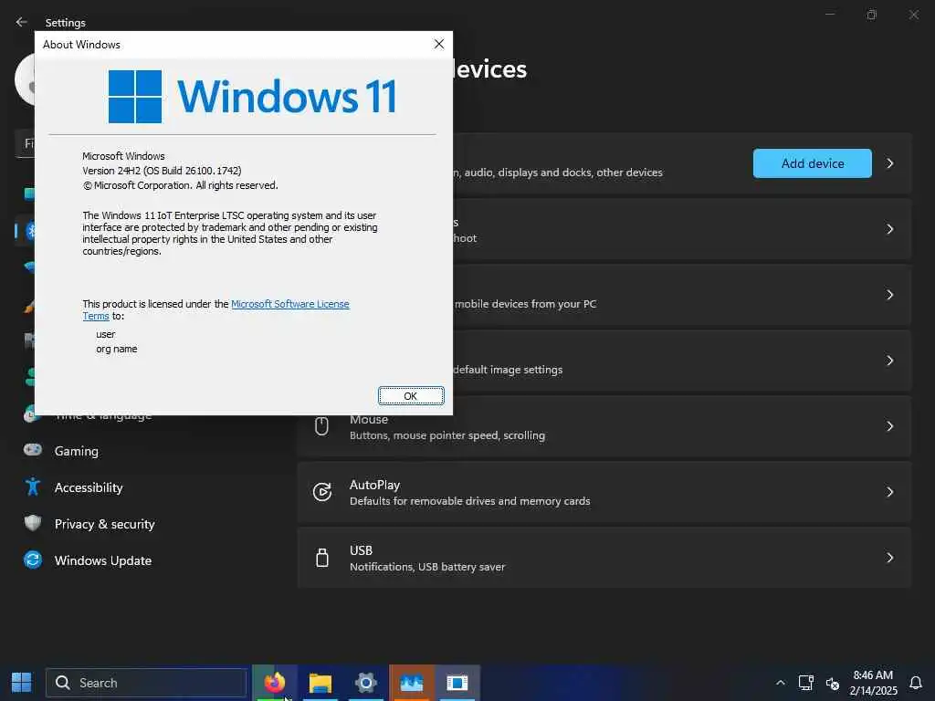935x701 pixels.
Task: Click the Windows Update sync icon
Action: click(33, 560)
